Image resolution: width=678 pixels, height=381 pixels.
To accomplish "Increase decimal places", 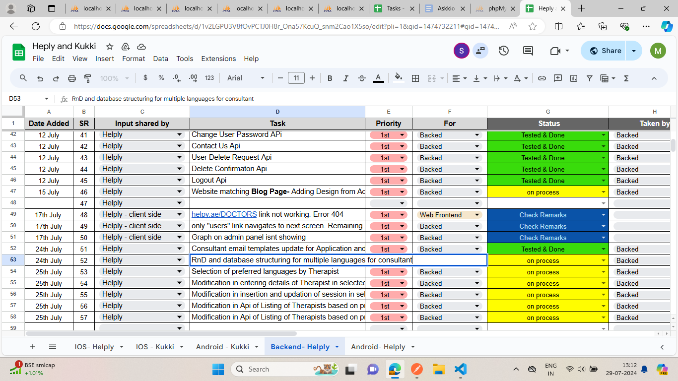I will click(x=193, y=78).
